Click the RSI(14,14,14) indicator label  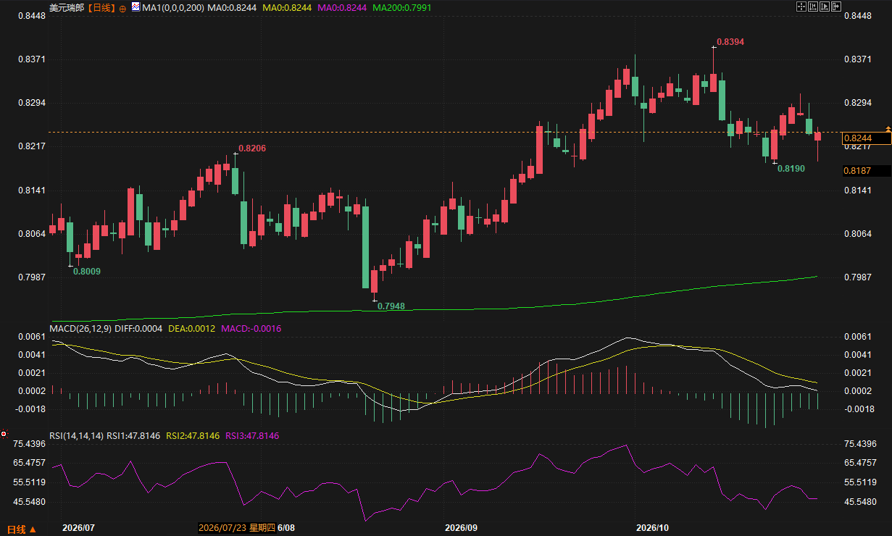(x=76, y=436)
